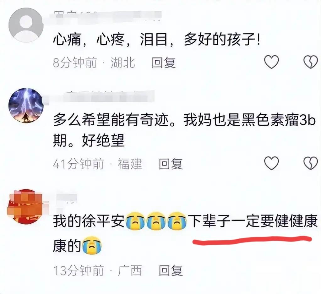Reply to the 13分钟前 Guangxi comment

pyautogui.click(x=171, y=270)
